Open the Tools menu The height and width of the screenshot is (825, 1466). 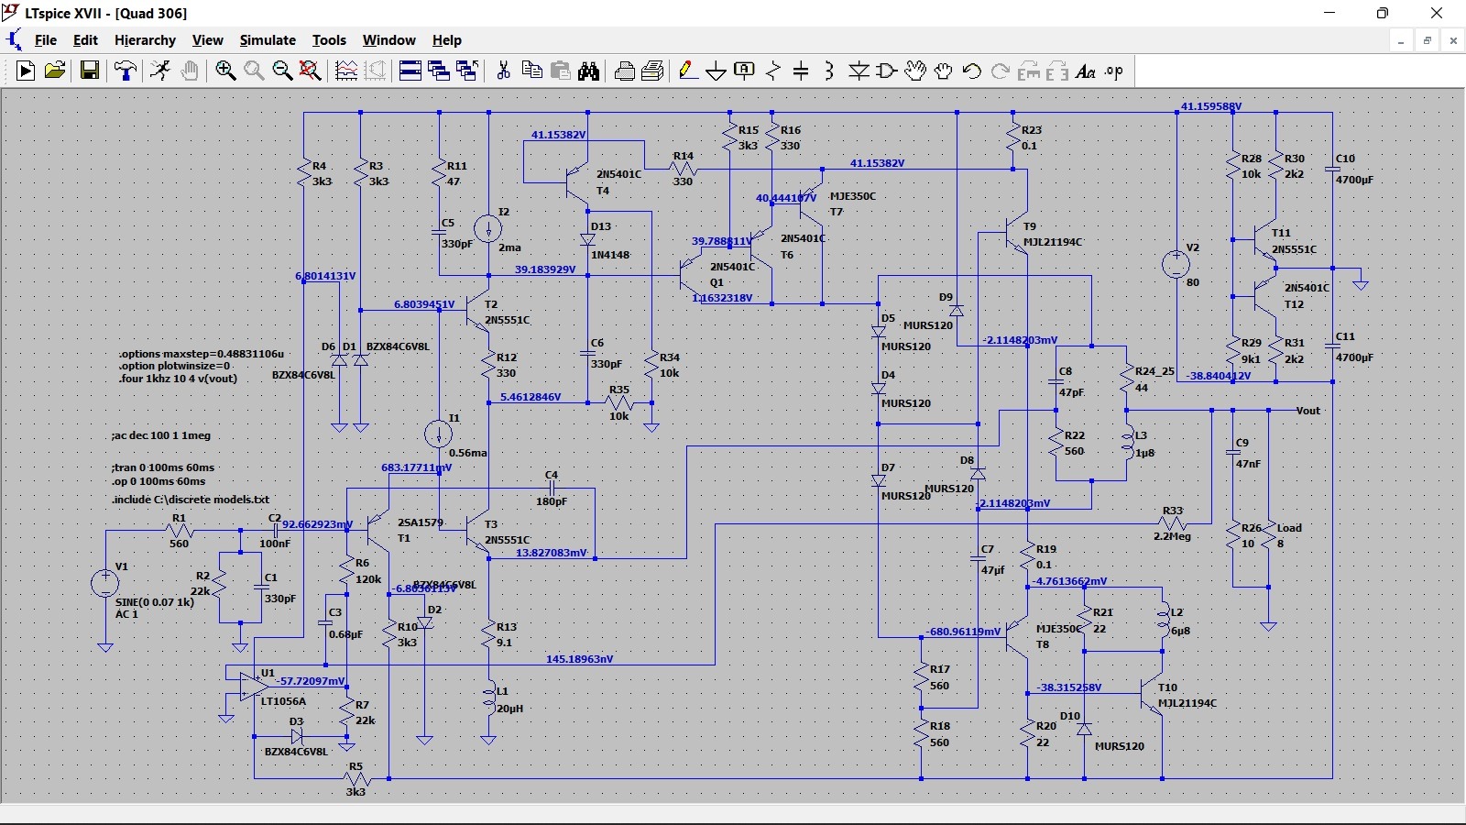point(329,40)
